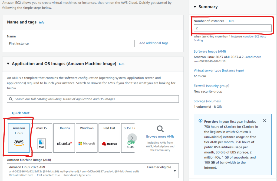Open the Amazon Linux 2023 AMI dropdown

[93, 171]
